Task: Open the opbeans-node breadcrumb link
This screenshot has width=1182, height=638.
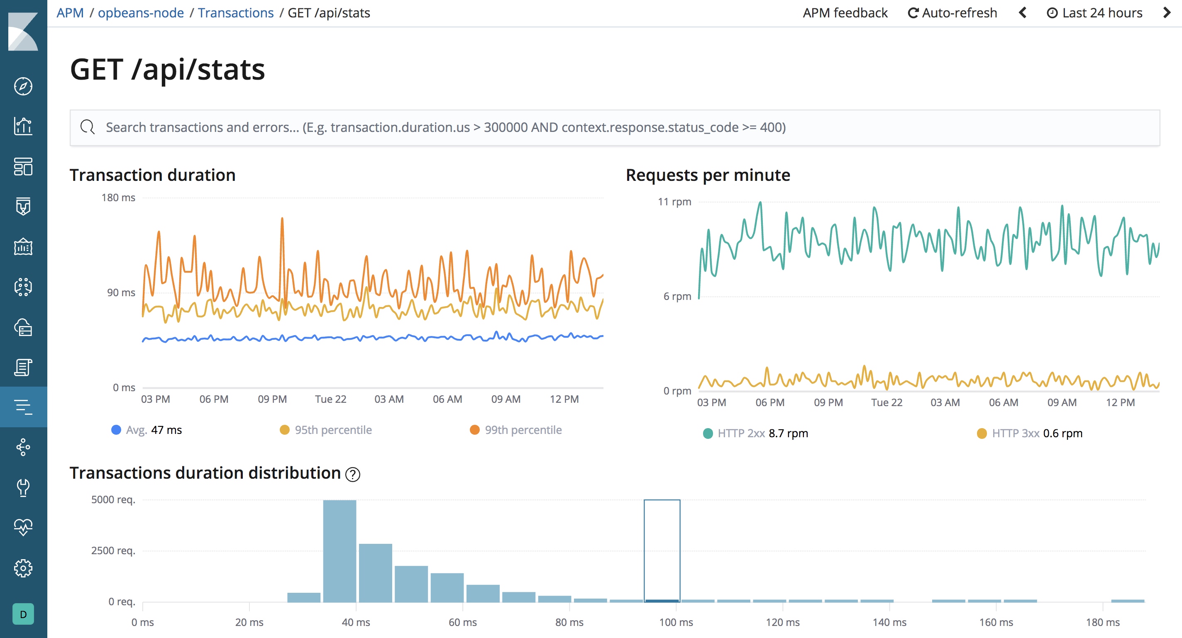Action: pyautogui.click(x=141, y=12)
